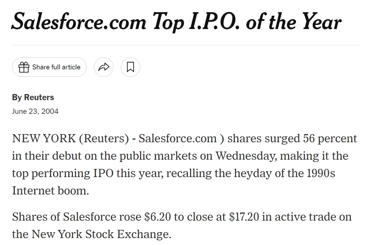Click "Salesforce.com" in the headline

pos(79,22)
